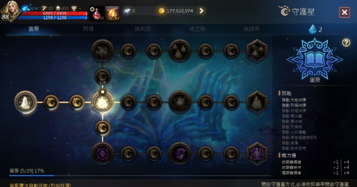Image resolution: width=357 pixels, height=187 pixels.
Task: Click the 宙斯 progress bar
Action: (140, 176)
